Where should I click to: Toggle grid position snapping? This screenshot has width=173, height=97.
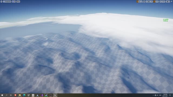(149, 2)
